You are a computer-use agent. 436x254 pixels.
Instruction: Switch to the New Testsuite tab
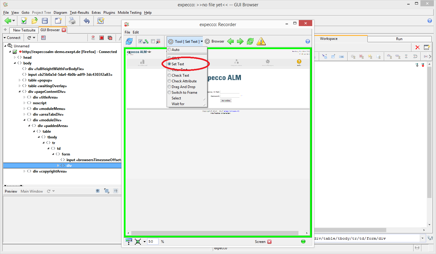coord(24,30)
